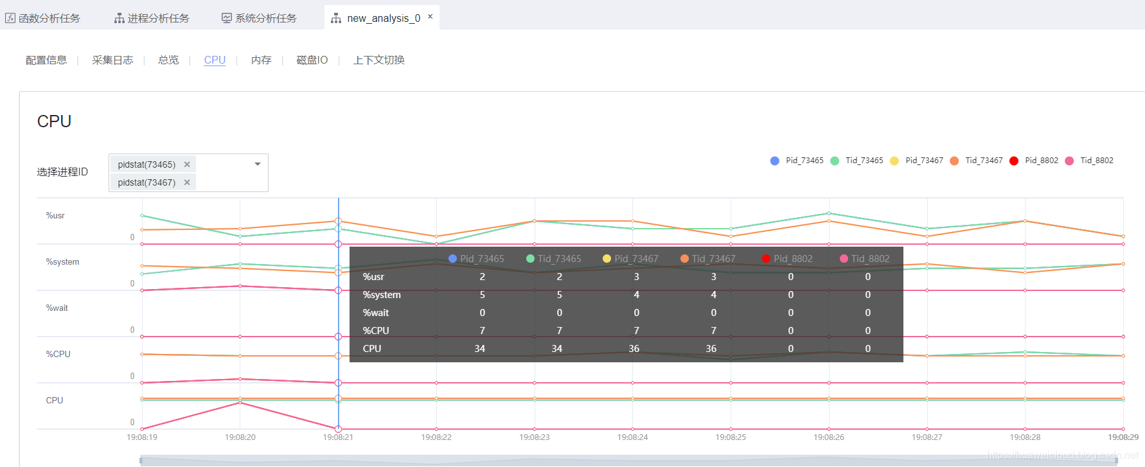Switch to the 内存 tab
The image size is (1145, 467).
(261, 60)
